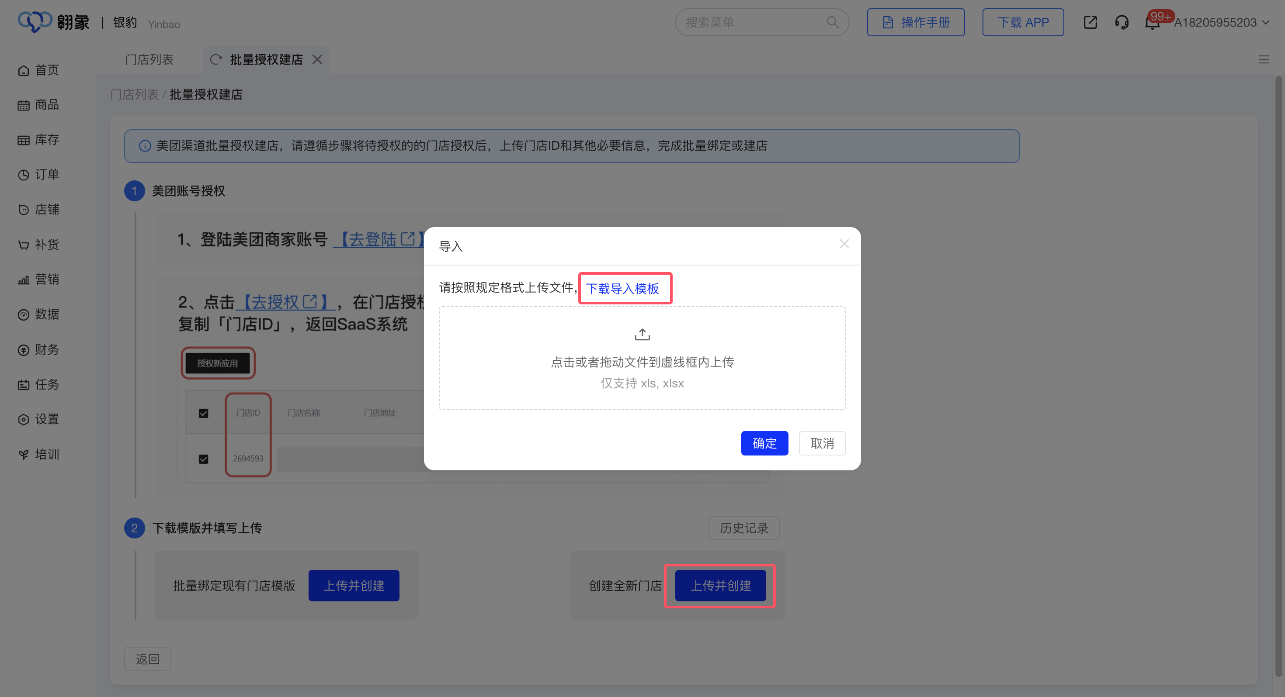
Task: Click the 确定 button in import dialog
Action: click(764, 443)
